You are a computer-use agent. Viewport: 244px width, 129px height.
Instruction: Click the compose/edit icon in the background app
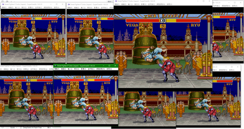click(x=7, y=2)
